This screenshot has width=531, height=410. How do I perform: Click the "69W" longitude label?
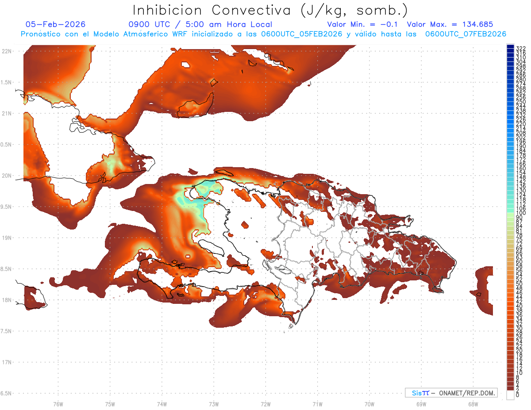[x=421, y=404]
